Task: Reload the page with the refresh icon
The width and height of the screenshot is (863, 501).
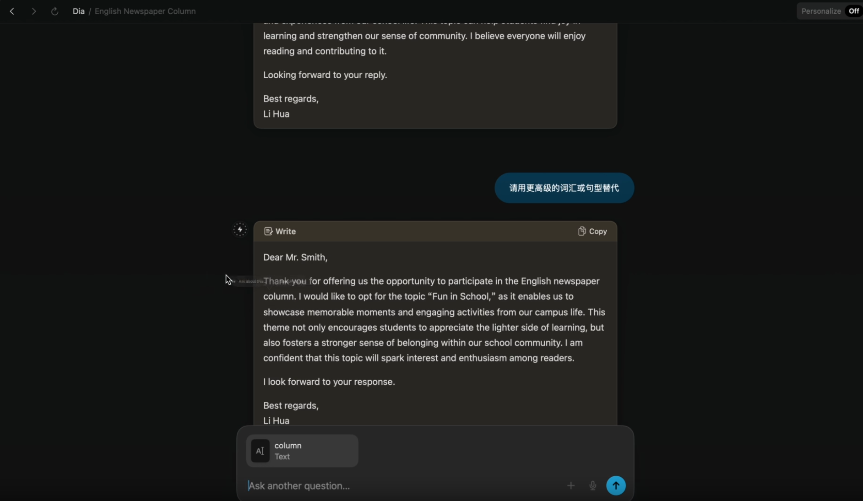Action: [54, 11]
